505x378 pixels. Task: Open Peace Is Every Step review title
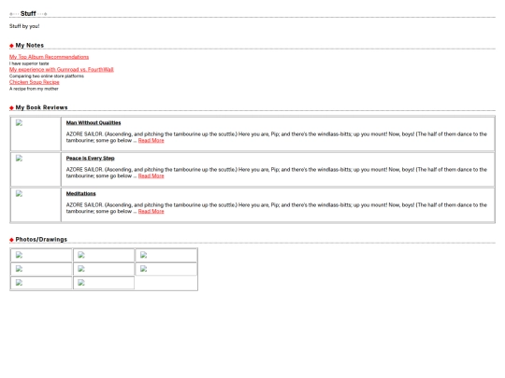pyautogui.click(x=90, y=158)
